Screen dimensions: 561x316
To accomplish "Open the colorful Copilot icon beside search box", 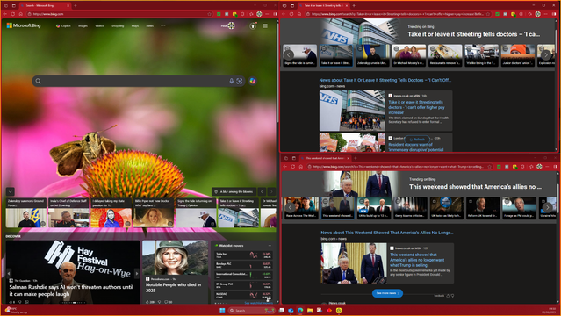I will click(253, 81).
